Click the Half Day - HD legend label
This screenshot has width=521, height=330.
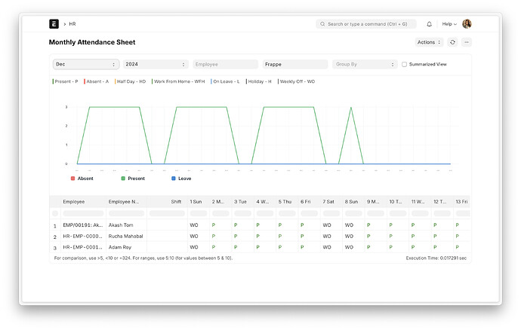[x=131, y=81]
